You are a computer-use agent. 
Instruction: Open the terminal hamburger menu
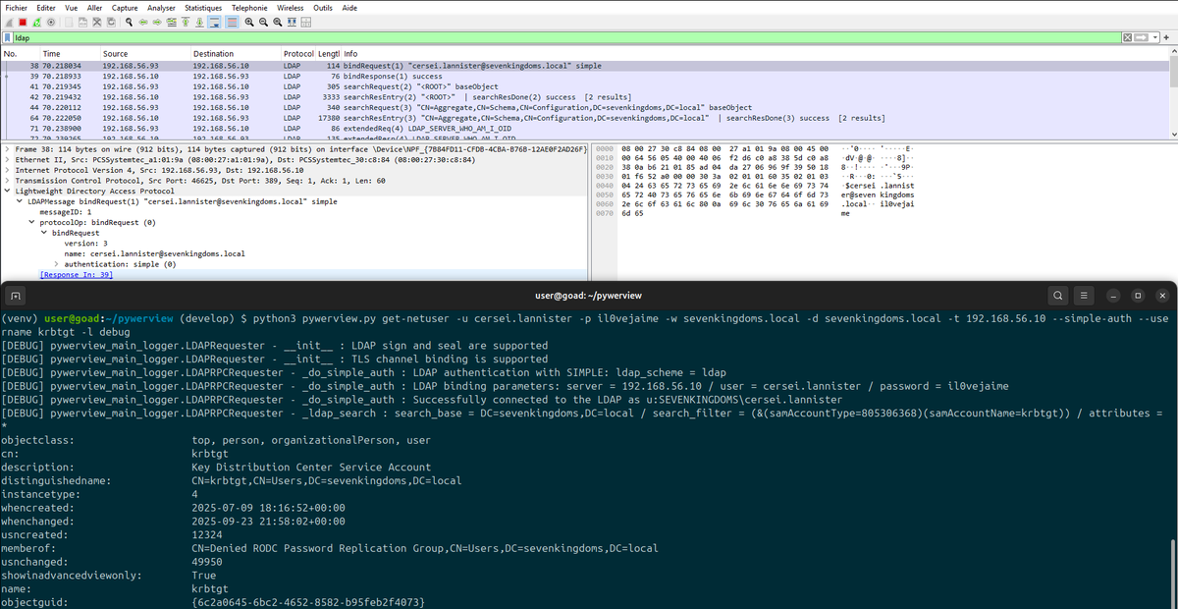click(1084, 296)
